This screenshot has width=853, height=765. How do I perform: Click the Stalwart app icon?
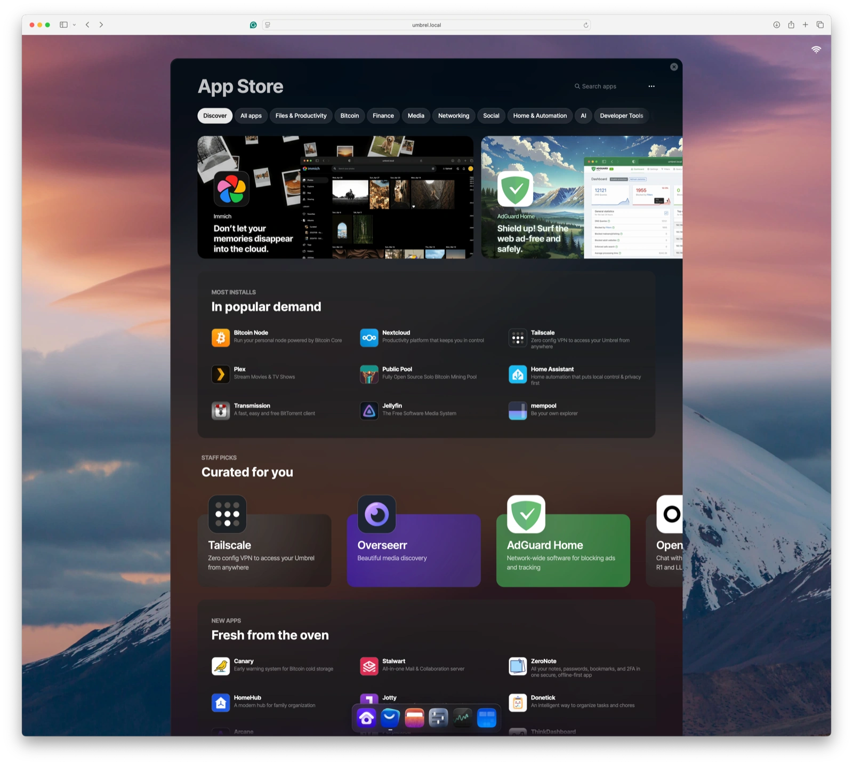[x=369, y=666]
